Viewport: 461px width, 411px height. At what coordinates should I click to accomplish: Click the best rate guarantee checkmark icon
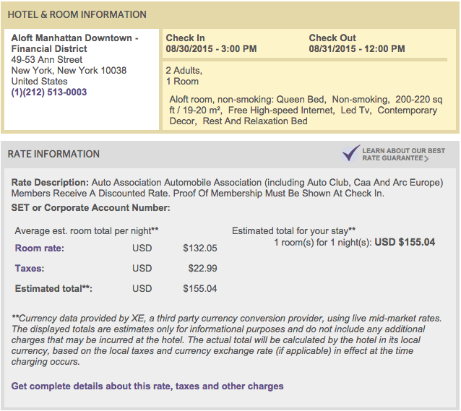click(350, 153)
